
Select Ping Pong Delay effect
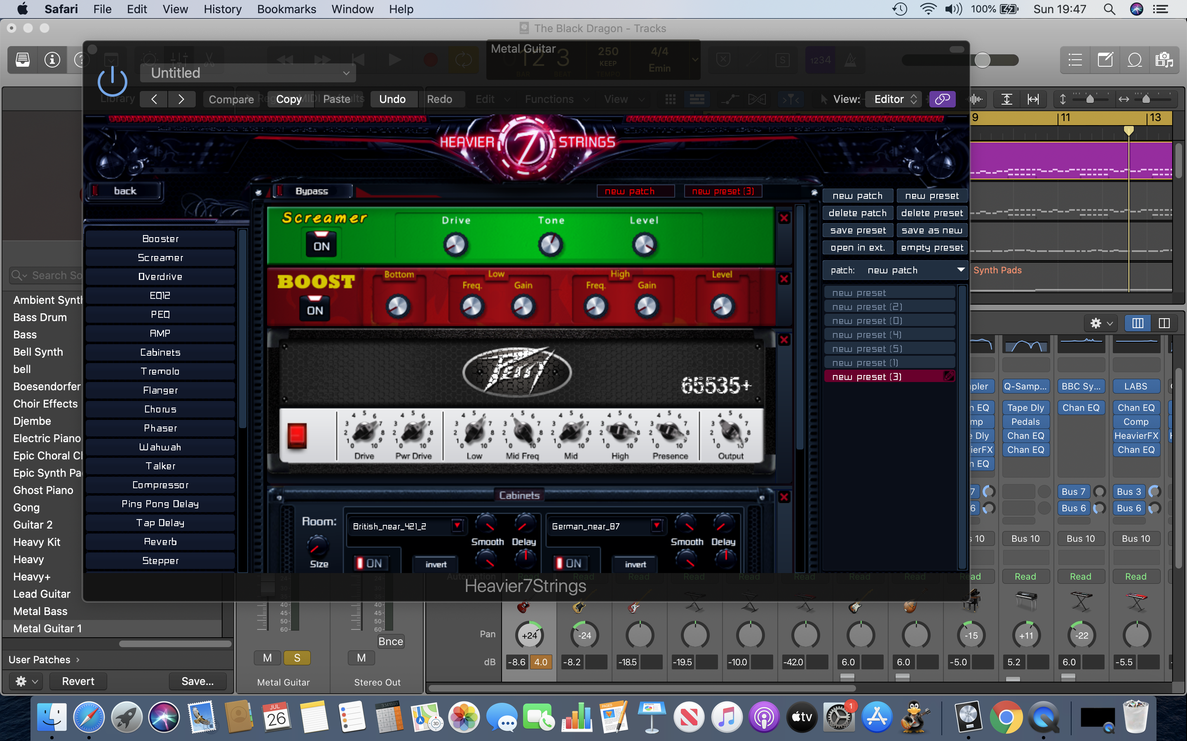click(160, 504)
